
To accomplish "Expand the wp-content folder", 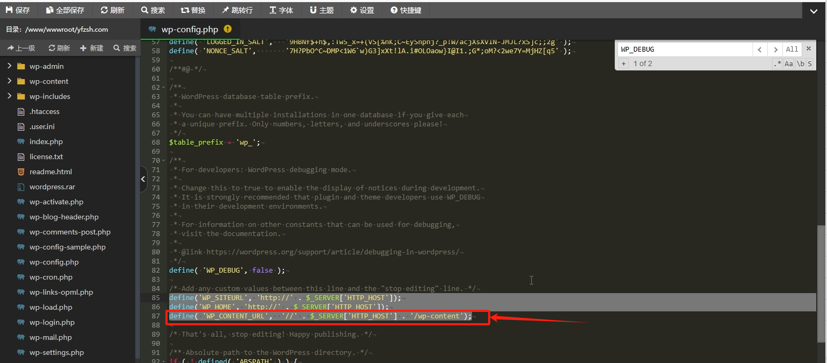I will click(x=10, y=81).
